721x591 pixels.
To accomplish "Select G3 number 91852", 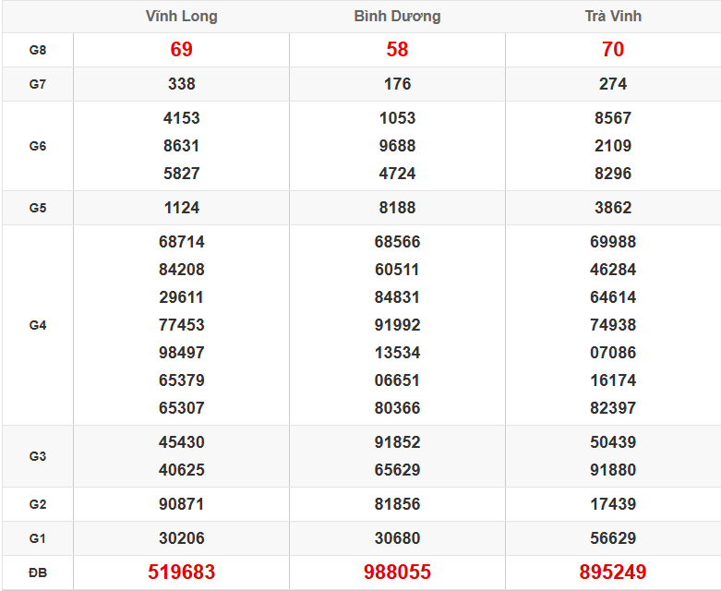I will 397,442.
